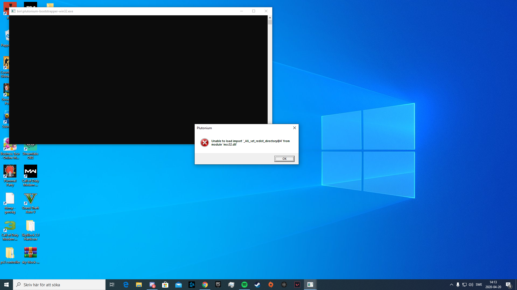This screenshot has width=517, height=290.
Task: Select SkyBlock 2.1 Hardcore folder
Action: click(x=30, y=230)
